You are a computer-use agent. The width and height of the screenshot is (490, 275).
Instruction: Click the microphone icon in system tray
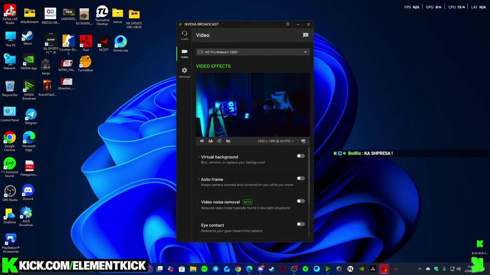(444, 269)
